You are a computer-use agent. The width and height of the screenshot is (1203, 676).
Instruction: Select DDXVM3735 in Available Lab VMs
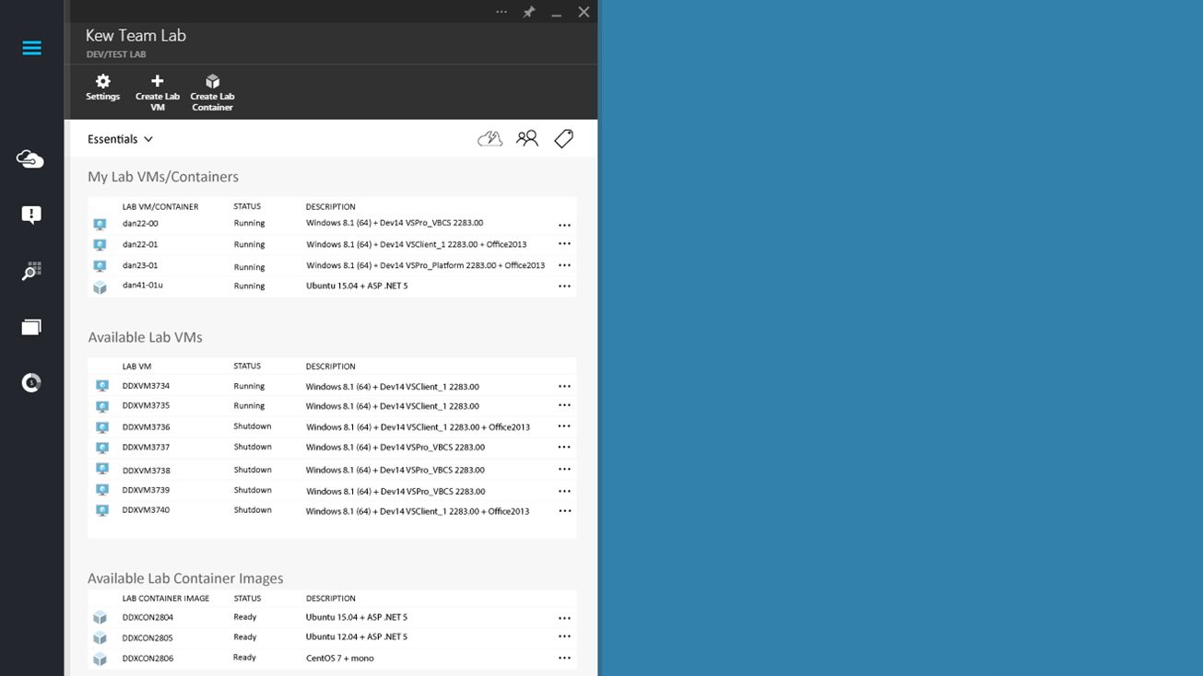(x=146, y=405)
